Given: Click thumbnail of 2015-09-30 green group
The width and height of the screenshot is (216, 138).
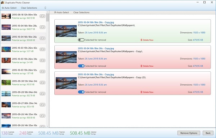Looking at the screenshot, I should [6, 83].
